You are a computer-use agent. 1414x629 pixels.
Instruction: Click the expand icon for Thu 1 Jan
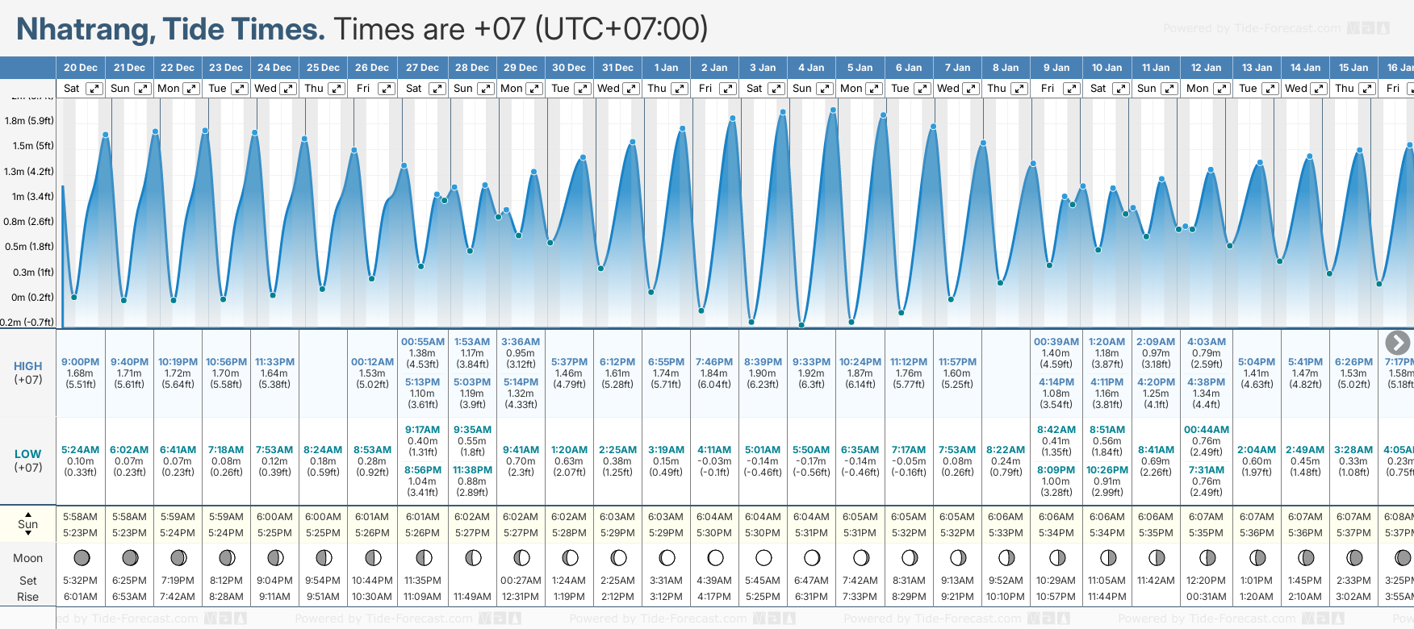(680, 89)
